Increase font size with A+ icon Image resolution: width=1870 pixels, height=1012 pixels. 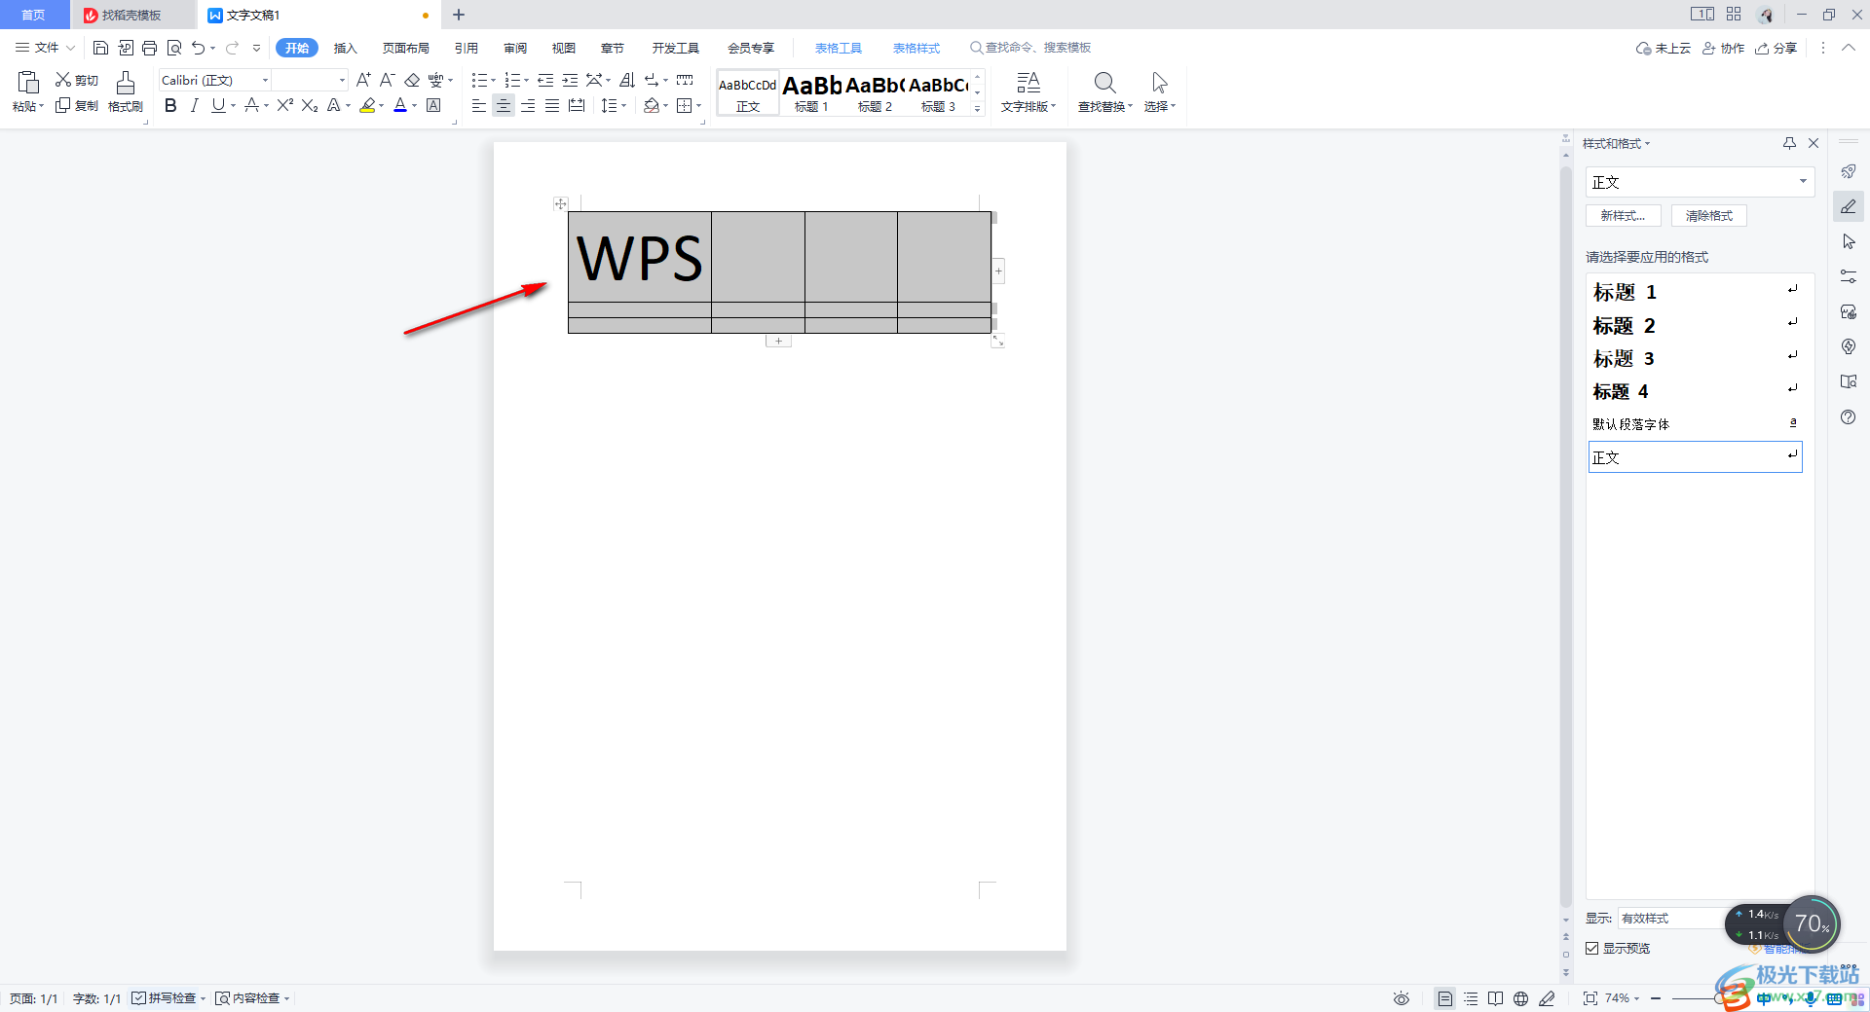(x=363, y=80)
